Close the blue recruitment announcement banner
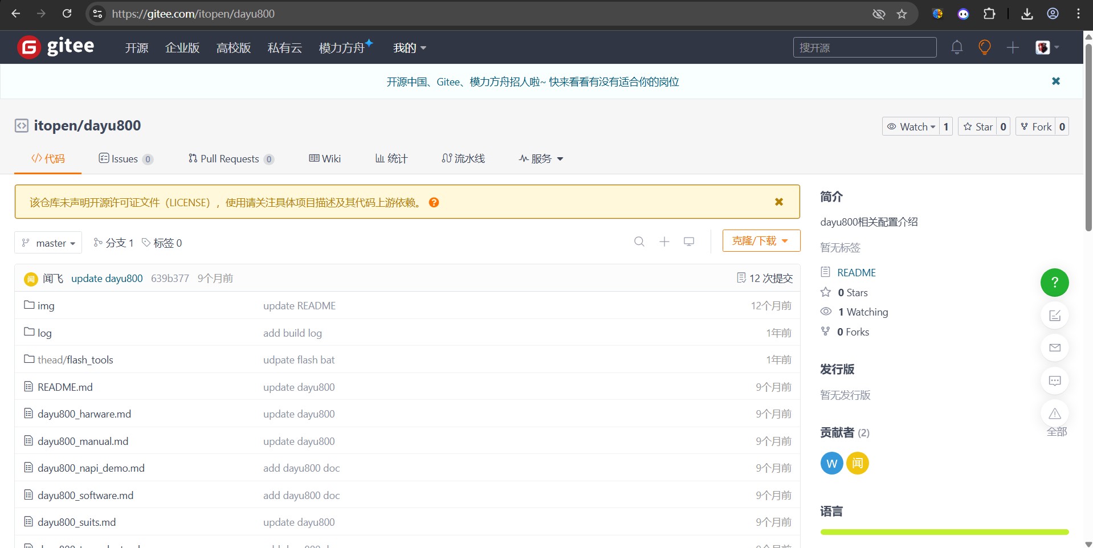This screenshot has height=548, width=1093. [1055, 81]
